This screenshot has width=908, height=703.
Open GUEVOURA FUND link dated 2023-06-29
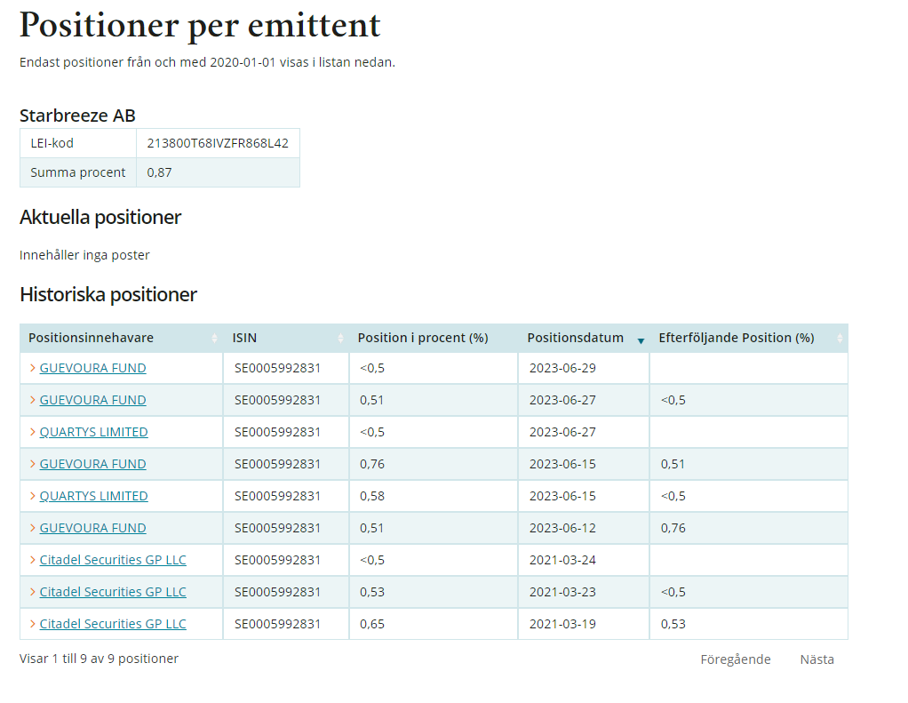click(92, 368)
